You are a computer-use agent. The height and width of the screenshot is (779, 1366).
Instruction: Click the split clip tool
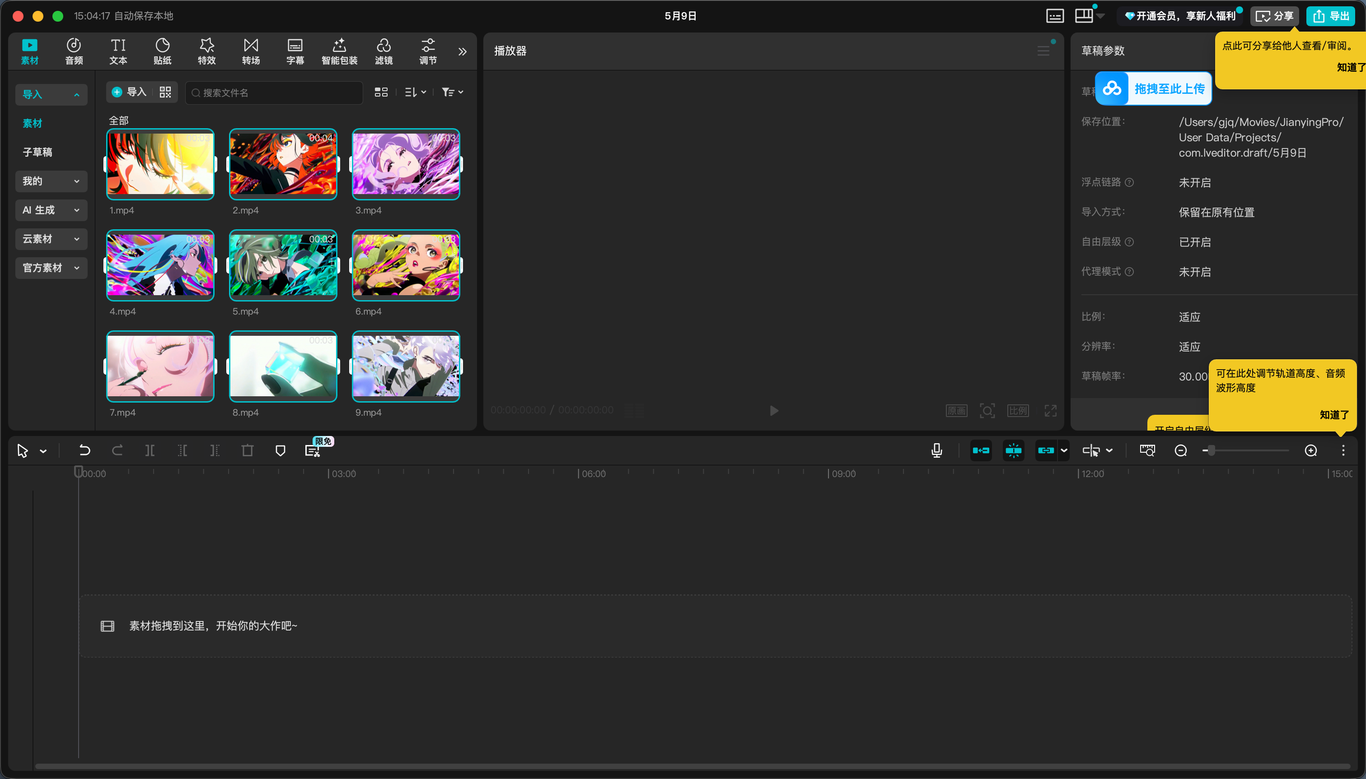(x=150, y=450)
